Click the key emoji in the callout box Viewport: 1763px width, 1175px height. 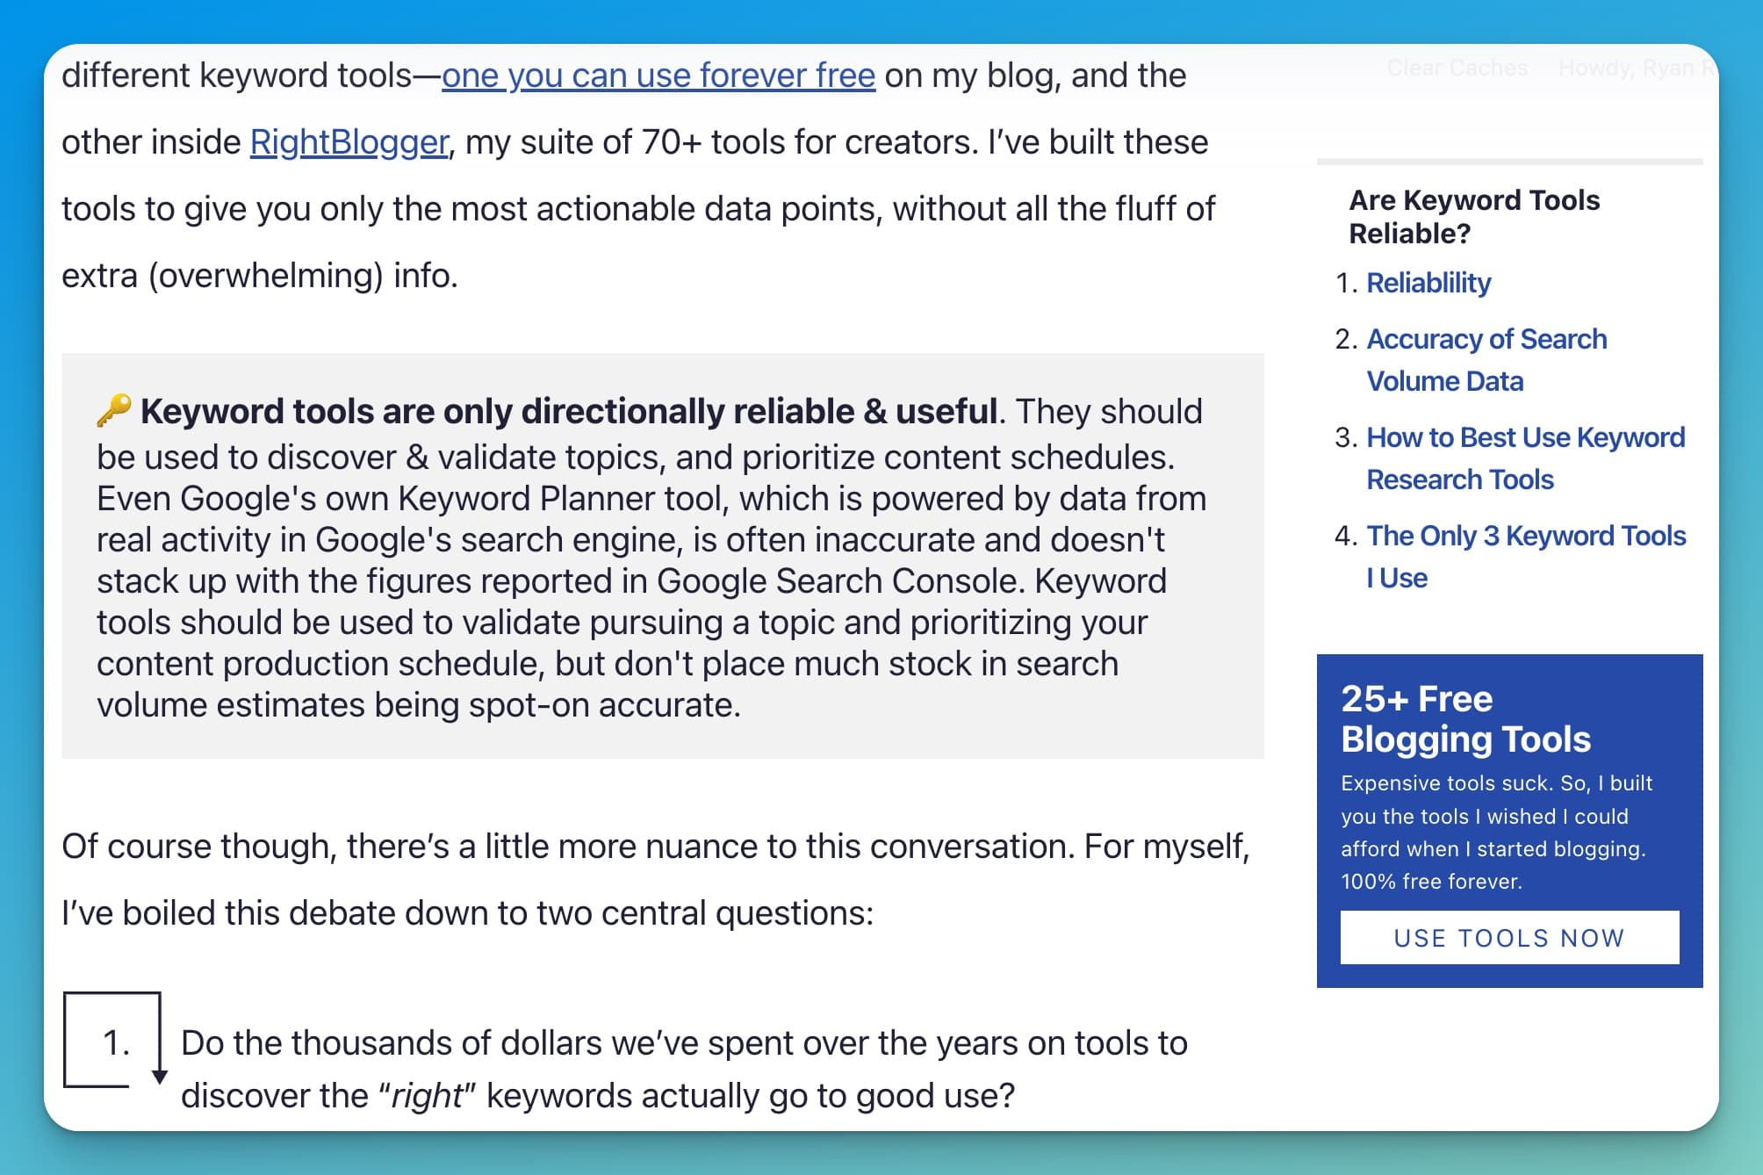pyautogui.click(x=114, y=409)
